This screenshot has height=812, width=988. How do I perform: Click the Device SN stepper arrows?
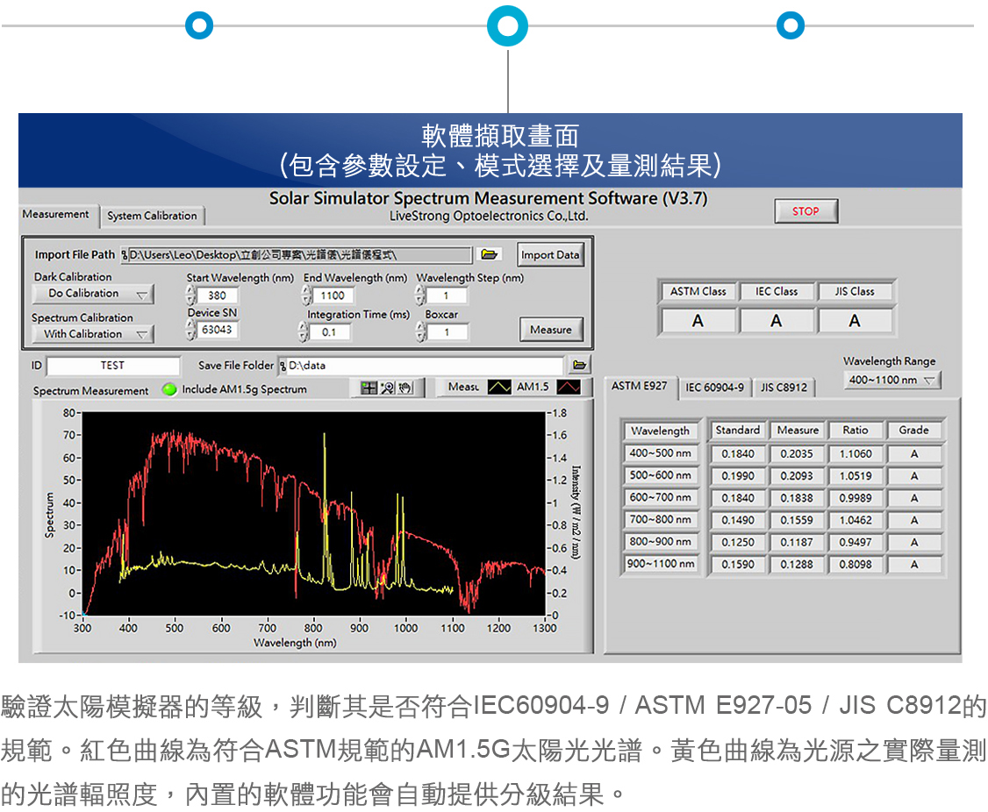click(x=191, y=330)
